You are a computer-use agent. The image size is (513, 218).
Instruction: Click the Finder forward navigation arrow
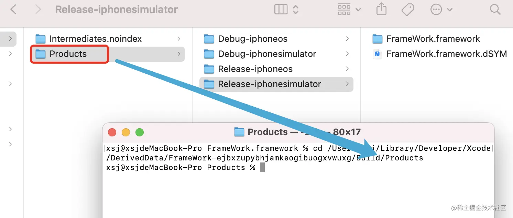point(38,9)
